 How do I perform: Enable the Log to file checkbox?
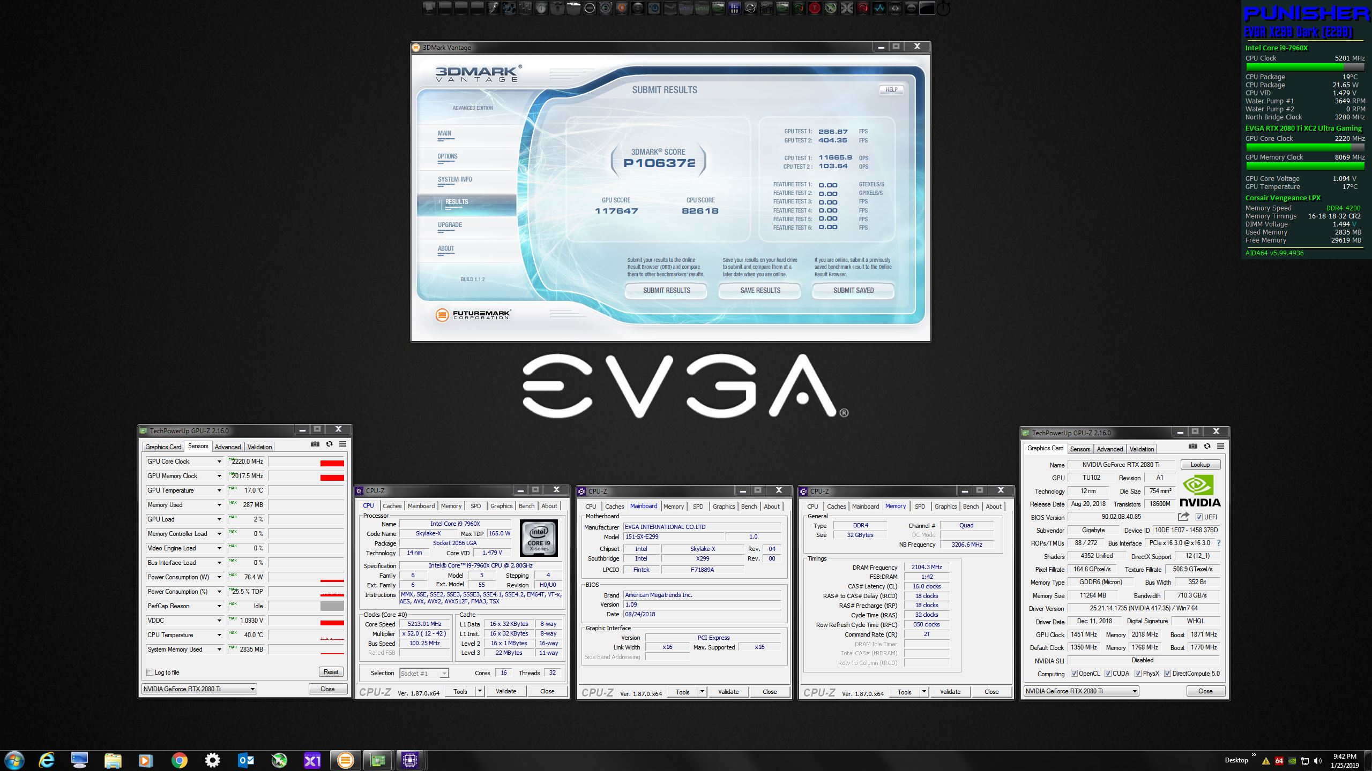150,672
